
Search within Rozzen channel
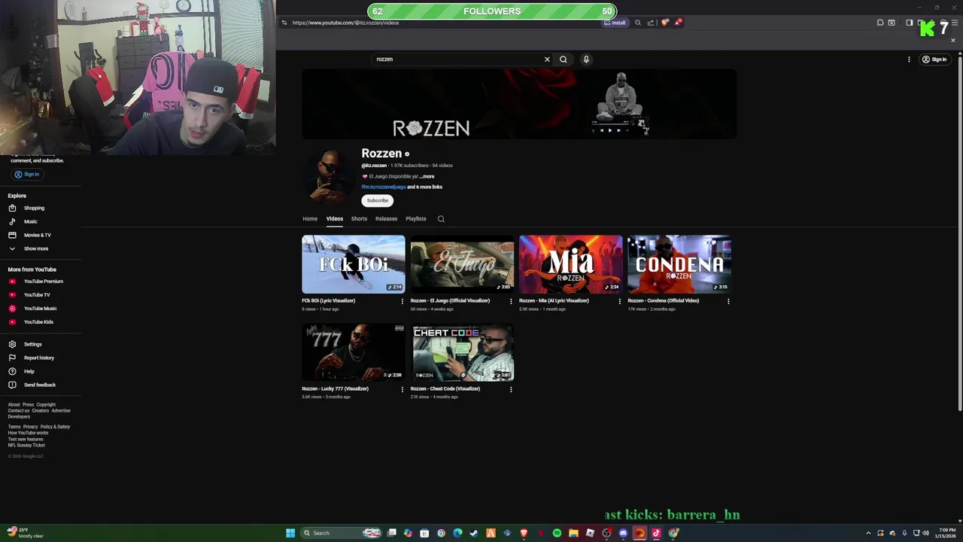coord(441,219)
